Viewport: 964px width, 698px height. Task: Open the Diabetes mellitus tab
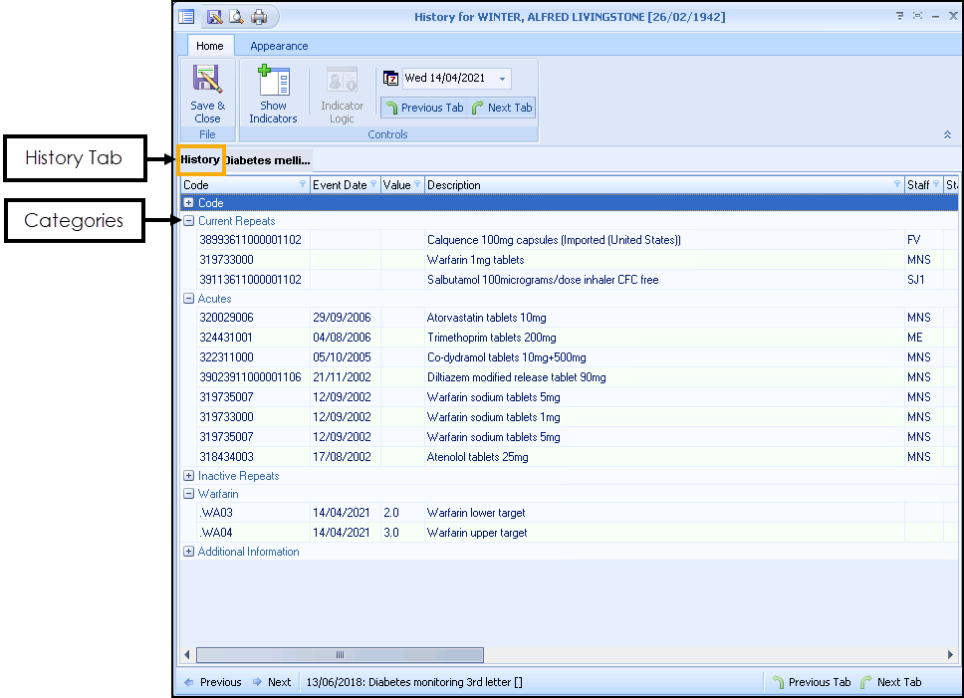(x=267, y=159)
